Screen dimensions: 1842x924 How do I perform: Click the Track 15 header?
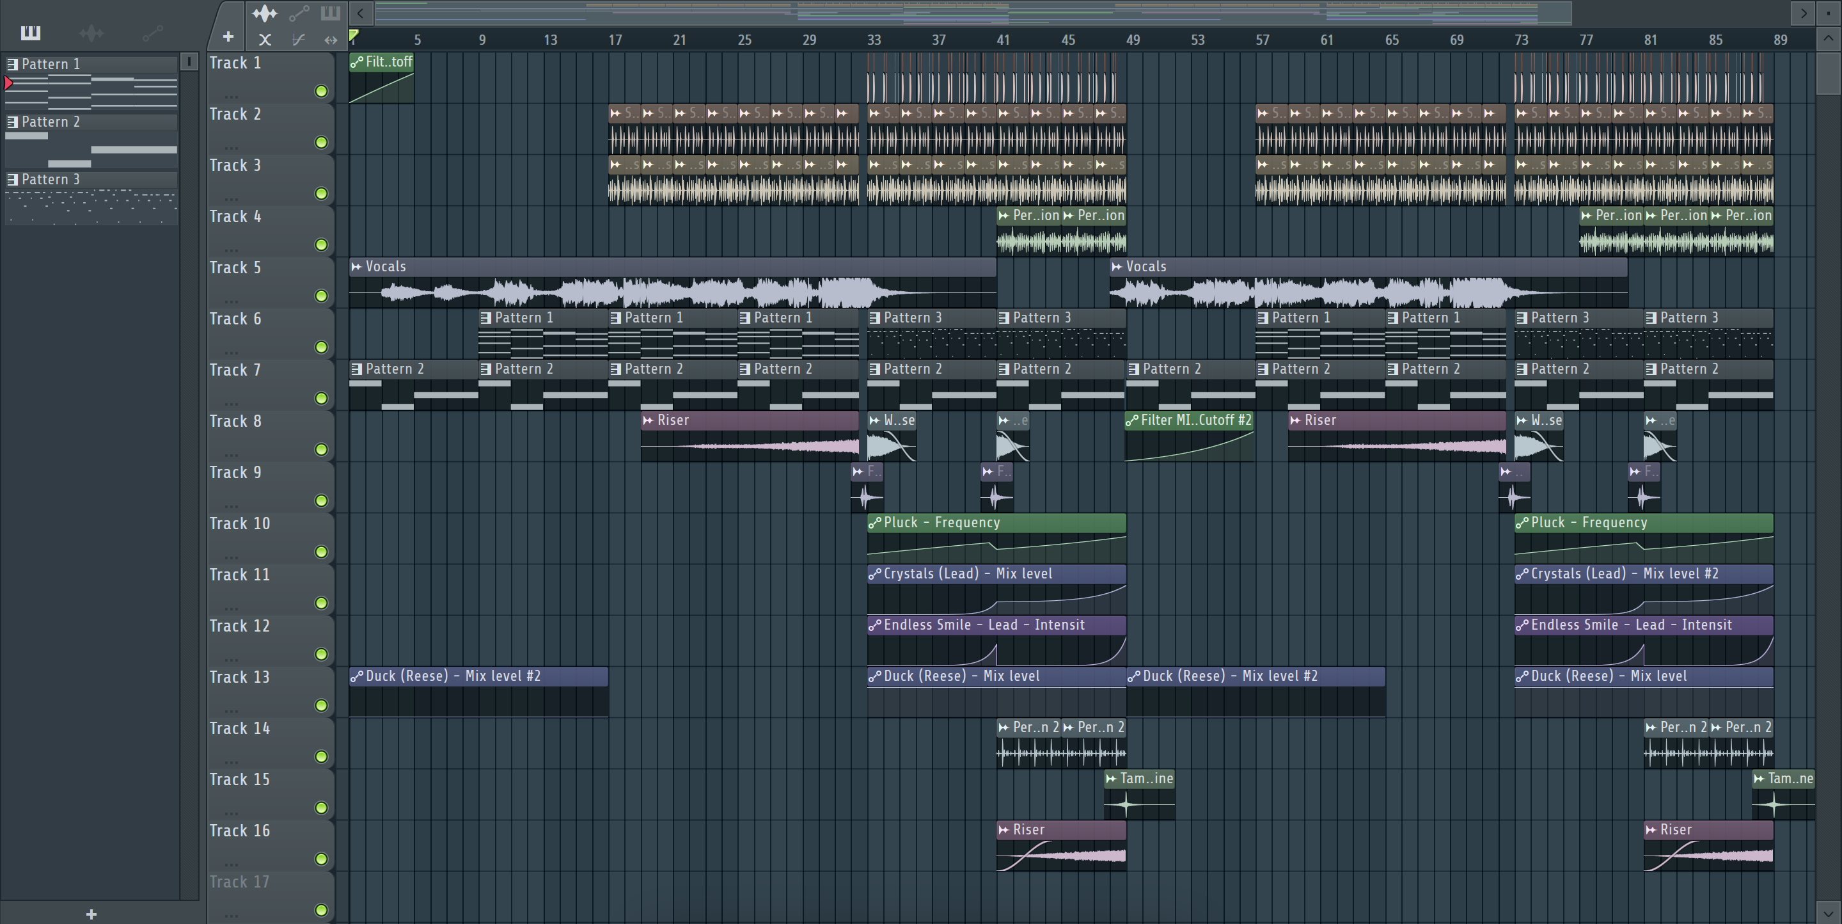(x=271, y=795)
